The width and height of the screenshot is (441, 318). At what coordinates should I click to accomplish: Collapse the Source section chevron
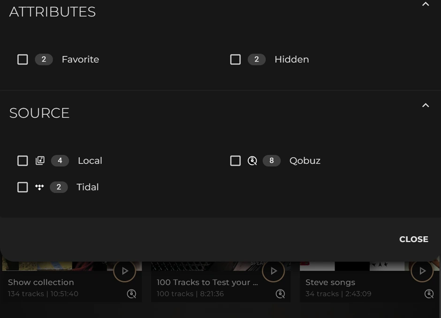click(426, 106)
